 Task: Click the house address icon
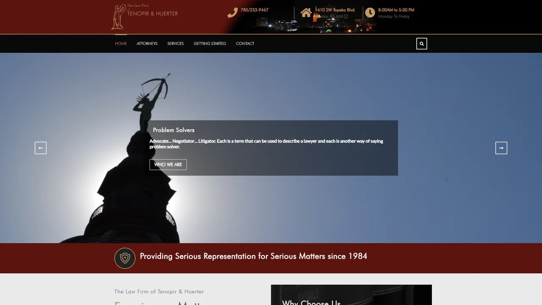(306, 13)
